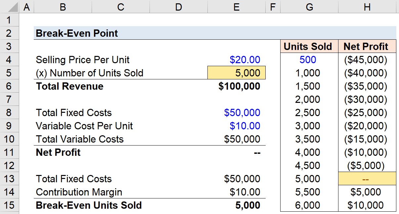Select the blue 500 units cell
The image size is (399, 214).
point(308,60)
